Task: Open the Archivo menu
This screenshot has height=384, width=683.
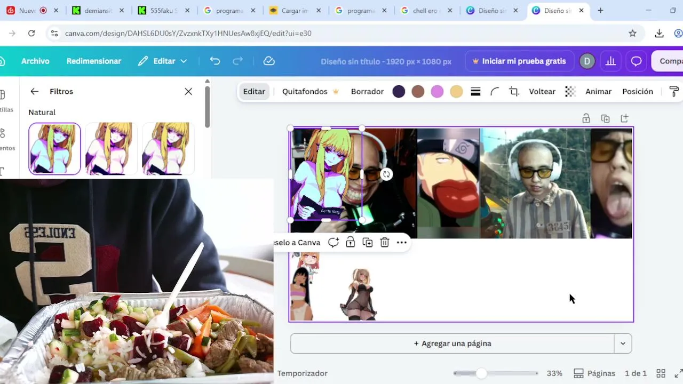Action: point(35,61)
